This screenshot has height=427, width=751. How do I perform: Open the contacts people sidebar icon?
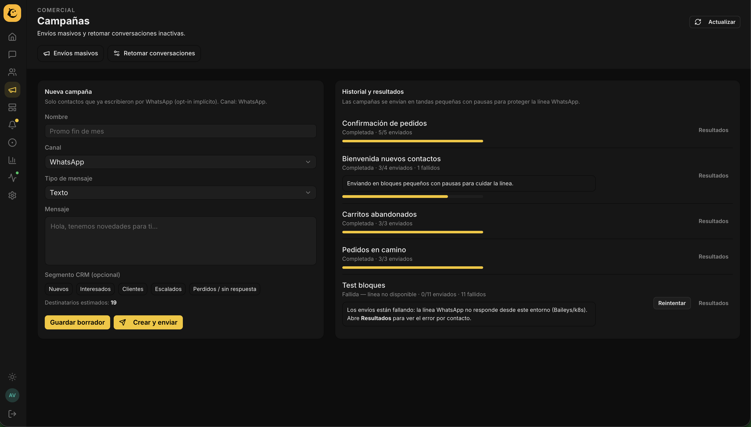click(12, 72)
